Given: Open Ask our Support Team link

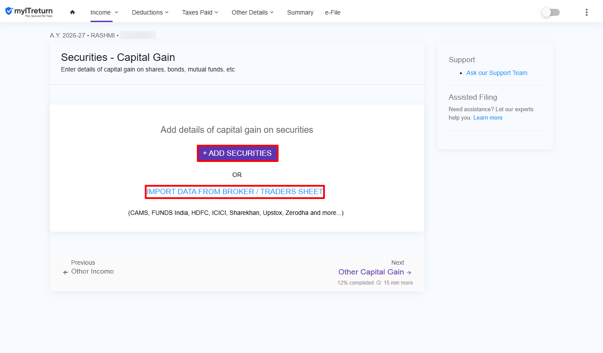Looking at the screenshot, I should point(497,73).
